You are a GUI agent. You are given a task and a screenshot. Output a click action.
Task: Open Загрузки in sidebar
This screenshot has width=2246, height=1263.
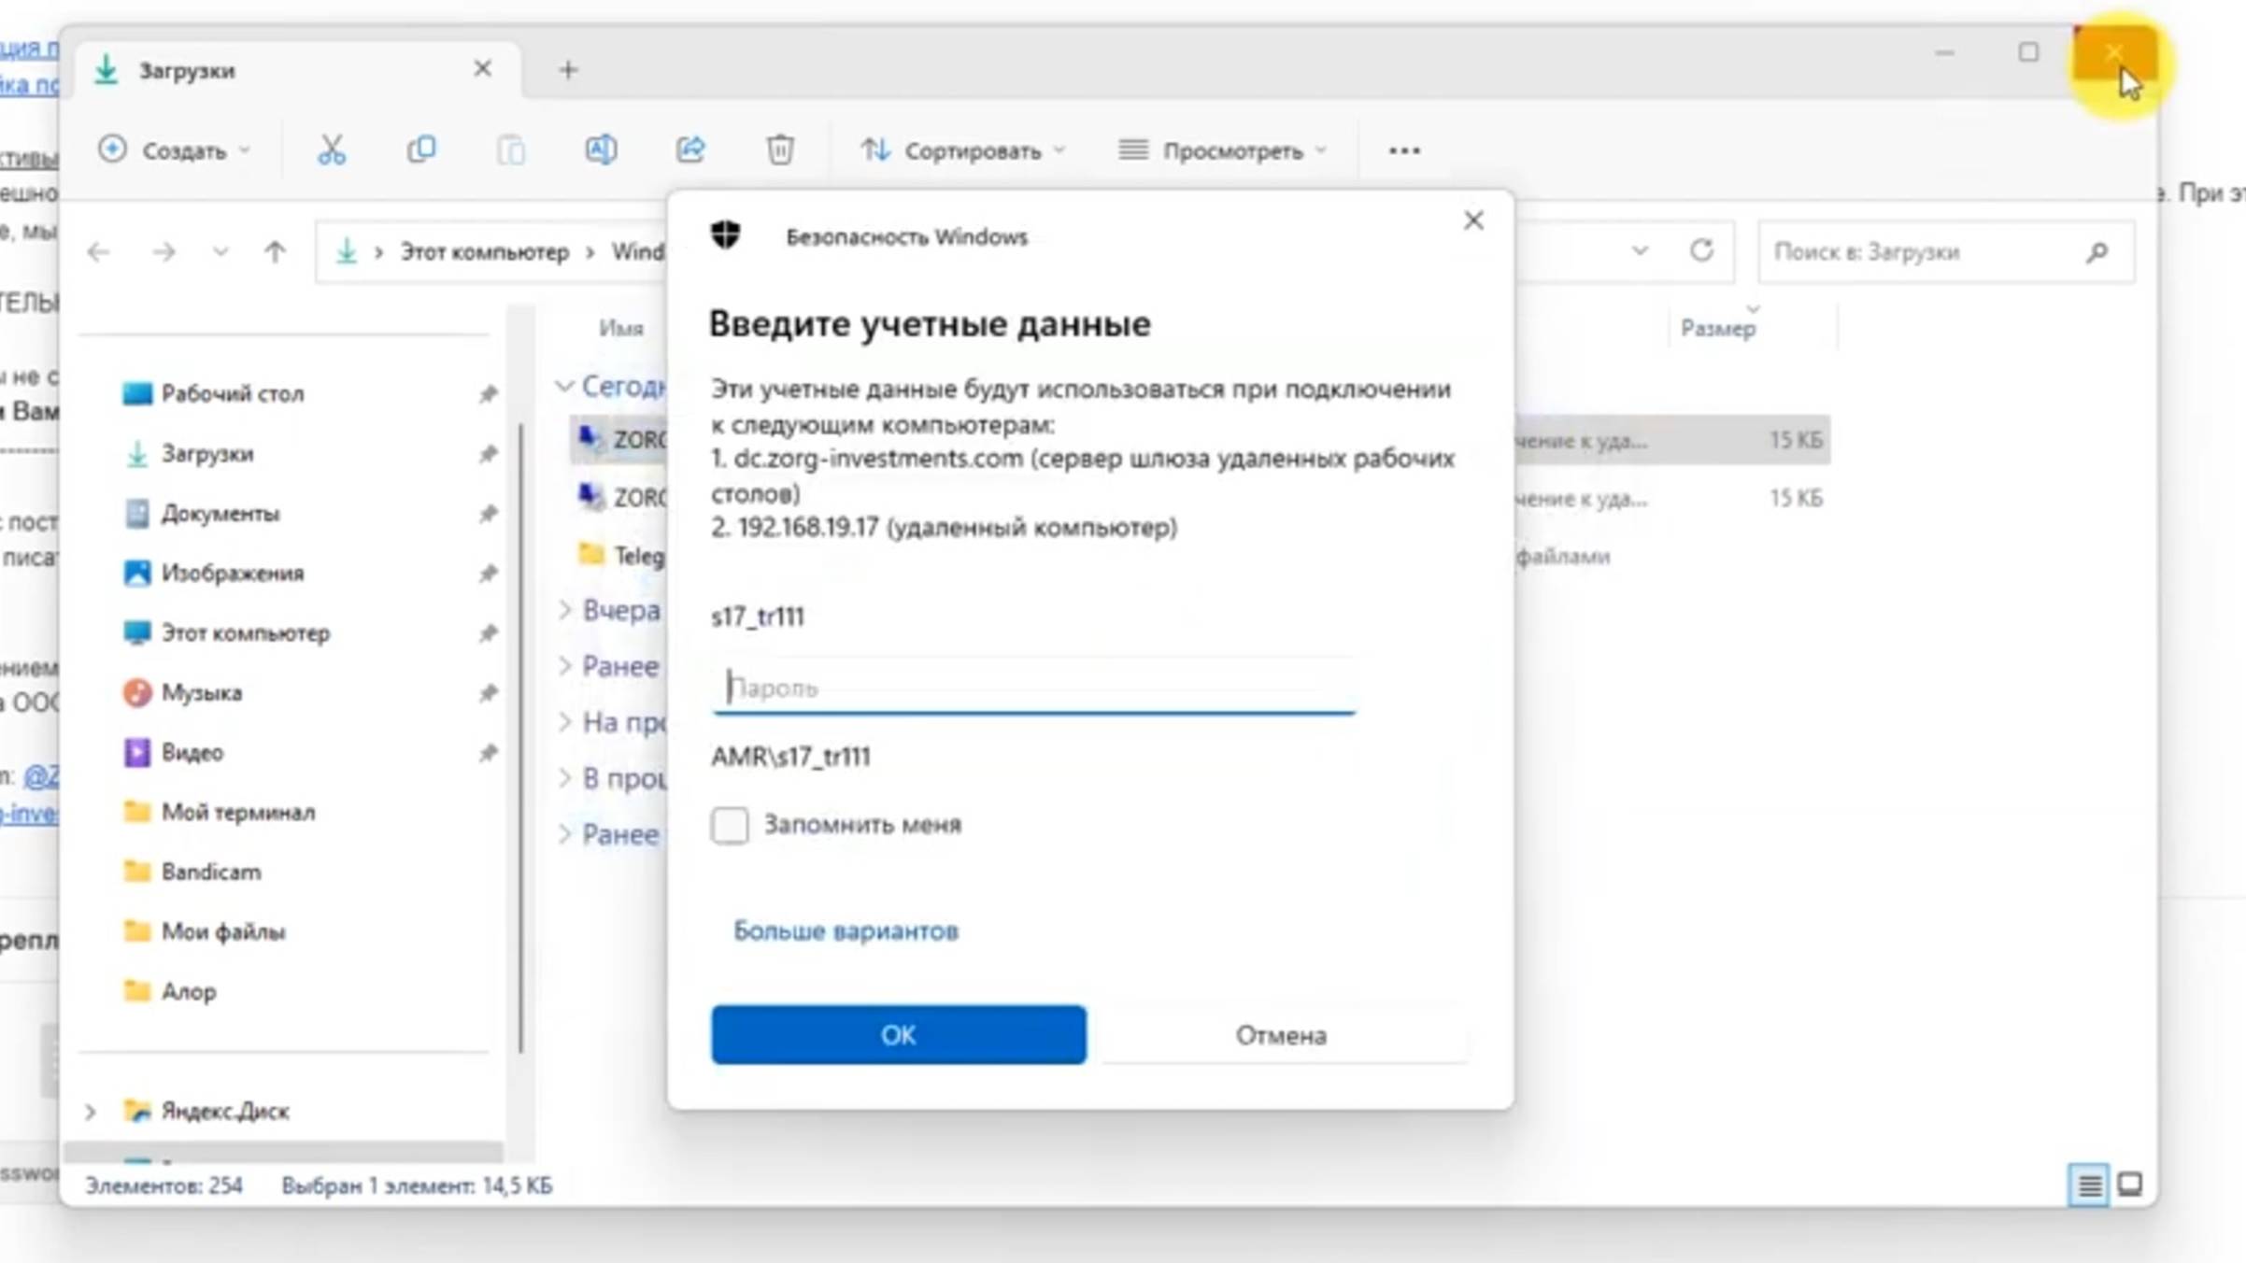207,453
